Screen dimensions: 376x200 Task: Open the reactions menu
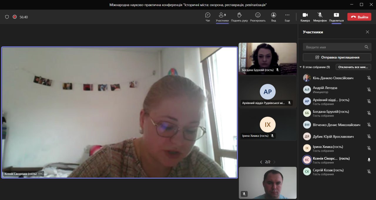click(x=258, y=17)
